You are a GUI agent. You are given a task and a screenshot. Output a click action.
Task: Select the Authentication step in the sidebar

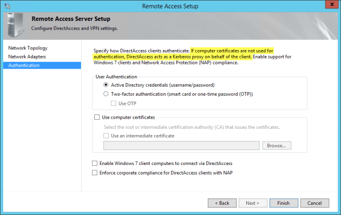tap(25, 65)
